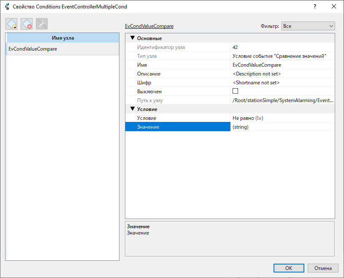This screenshot has height=278, width=344.
Task: Edit the Имя field value EvCondValueCompare
Action: coord(282,65)
